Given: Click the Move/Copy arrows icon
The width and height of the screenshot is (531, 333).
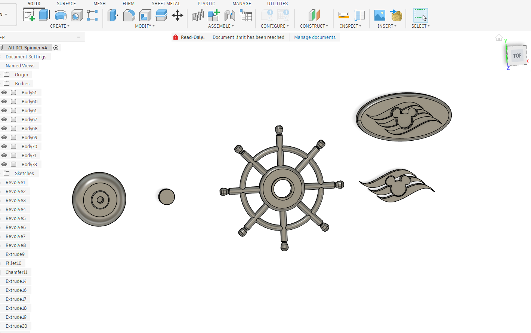Looking at the screenshot, I should coord(177,15).
